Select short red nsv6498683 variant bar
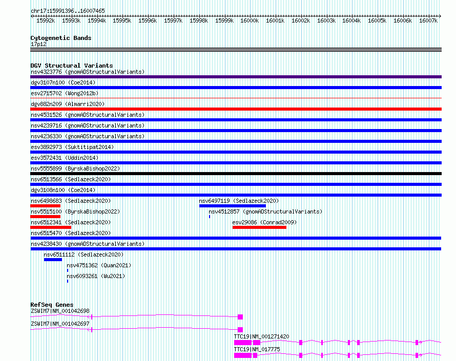The height and width of the screenshot is (361, 456). coord(46,206)
